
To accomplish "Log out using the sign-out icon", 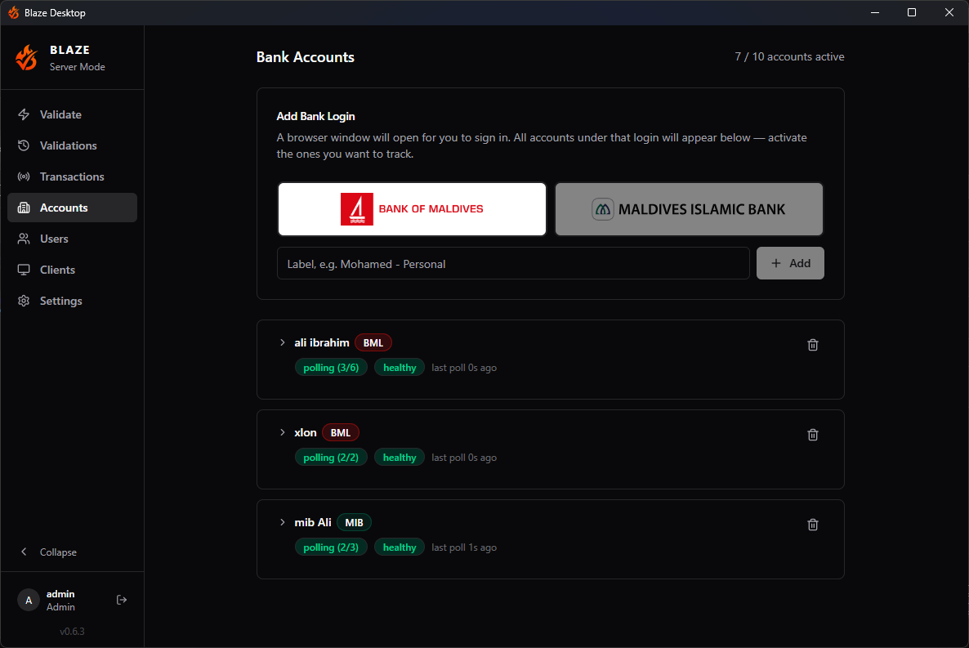I will [122, 599].
